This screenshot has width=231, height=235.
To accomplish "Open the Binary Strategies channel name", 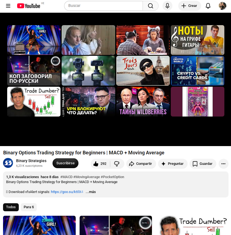I will point(31,161).
